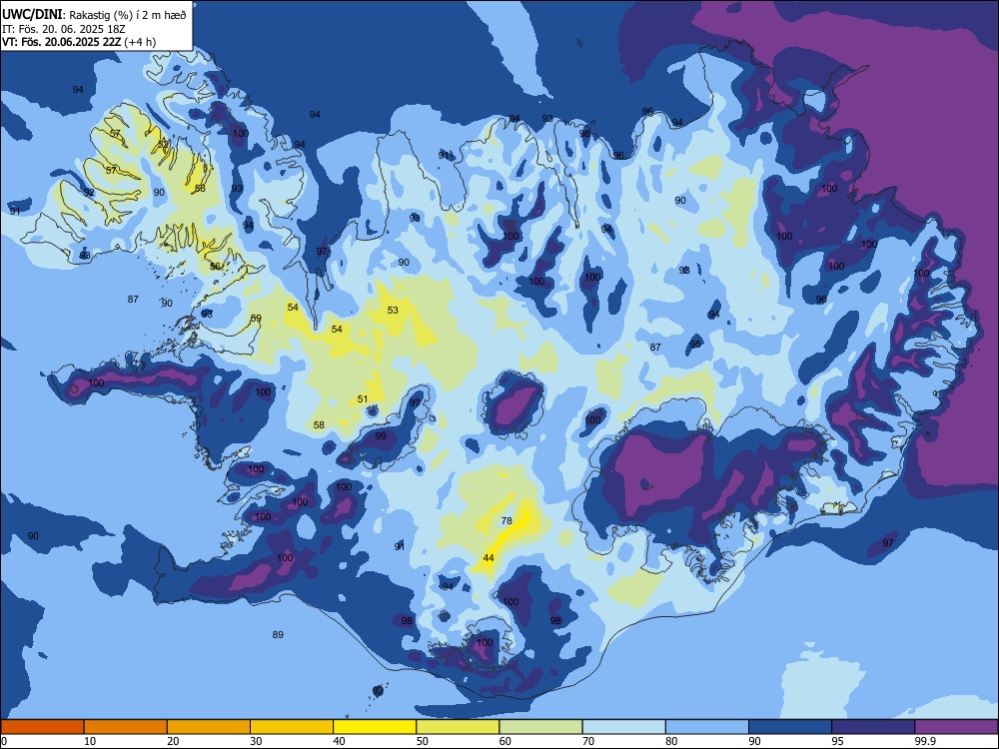Select the 'IT: Fös. 20. 06. 2025 18Z' line
Viewport: 999px width, 749px height.
pos(62,29)
